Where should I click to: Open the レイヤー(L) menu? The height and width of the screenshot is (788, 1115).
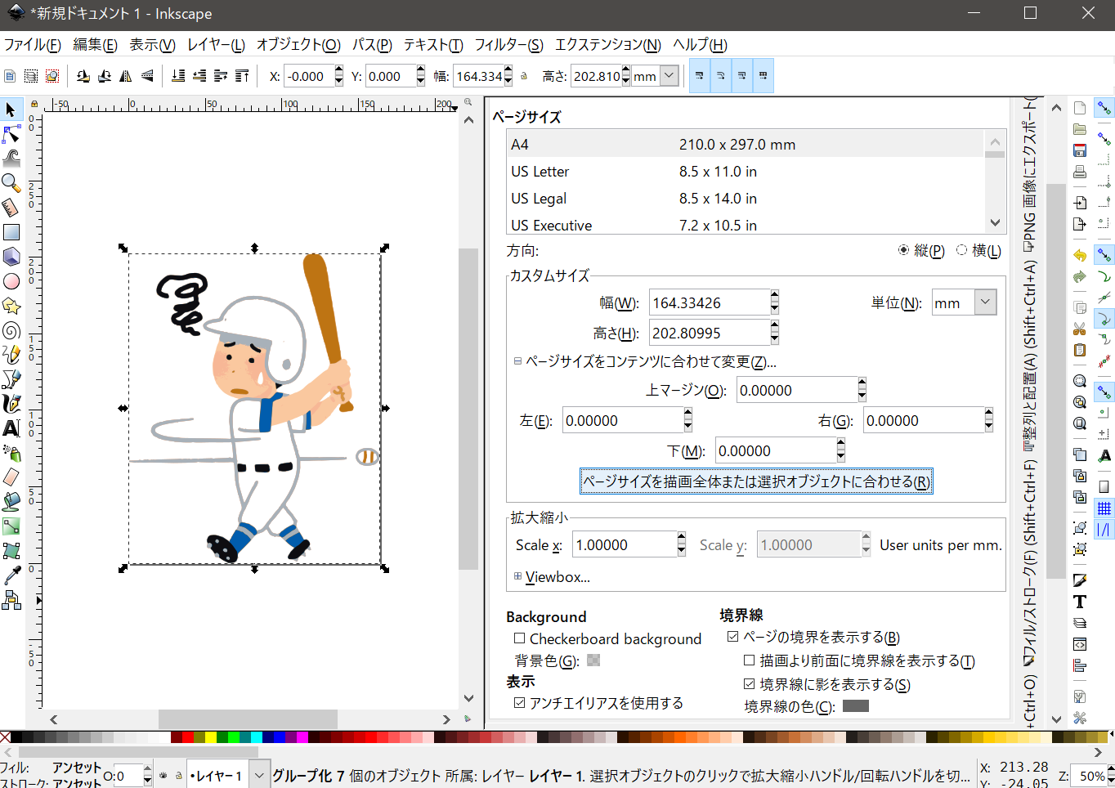point(216,44)
